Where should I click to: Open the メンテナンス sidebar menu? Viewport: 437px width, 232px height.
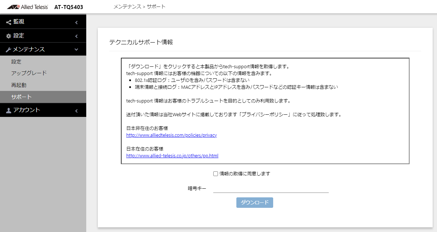(43, 49)
